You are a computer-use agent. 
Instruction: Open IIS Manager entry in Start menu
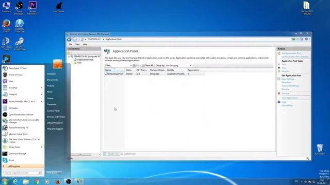pyautogui.click(x=23, y=121)
